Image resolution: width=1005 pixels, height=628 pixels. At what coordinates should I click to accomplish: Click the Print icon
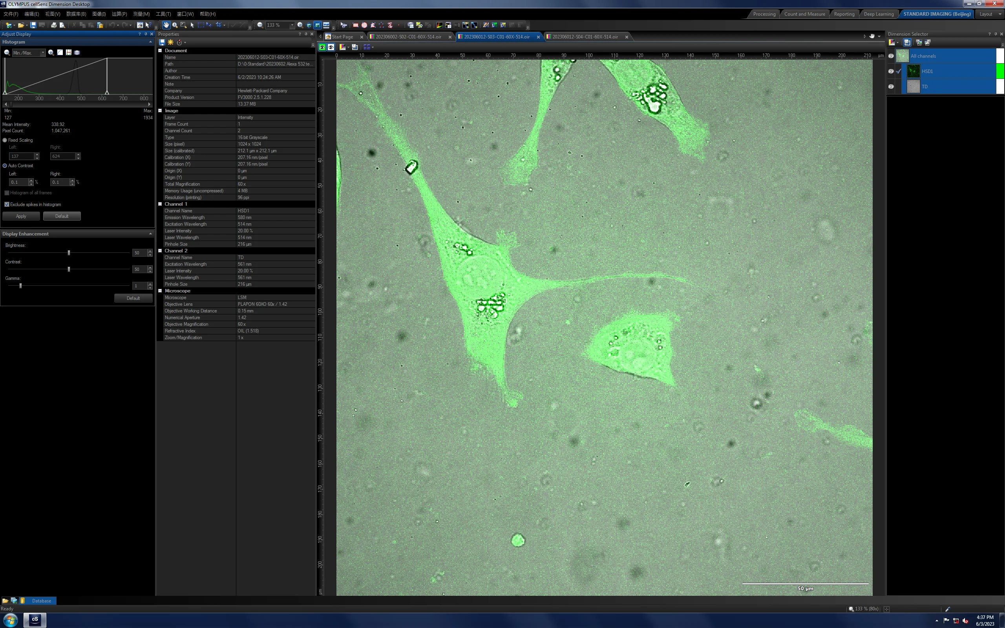[53, 25]
